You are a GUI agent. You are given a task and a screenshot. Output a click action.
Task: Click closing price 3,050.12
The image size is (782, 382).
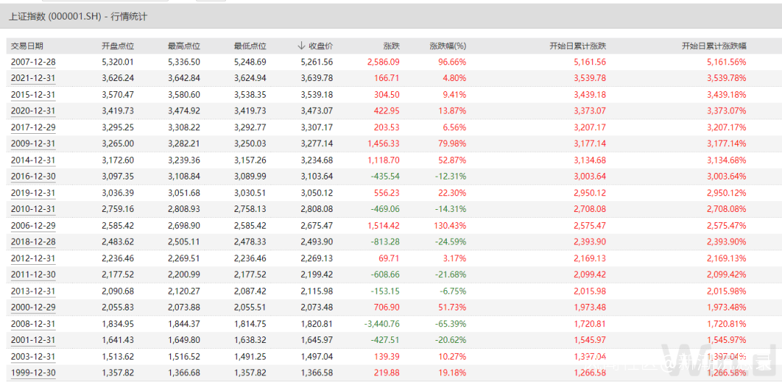(317, 192)
